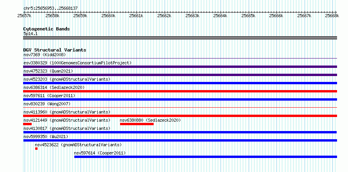
Task: Click the thin red nsv830239 variant line
Action: point(180,107)
